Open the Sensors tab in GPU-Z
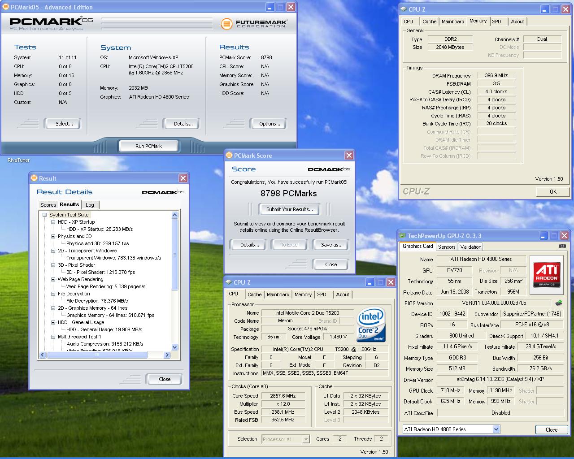574x459 pixels. pos(447,247)
